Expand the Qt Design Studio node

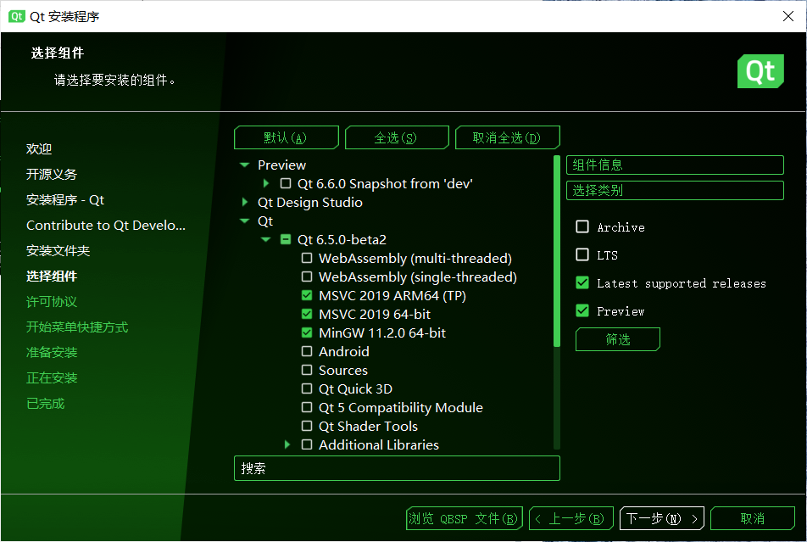(245, 202)
